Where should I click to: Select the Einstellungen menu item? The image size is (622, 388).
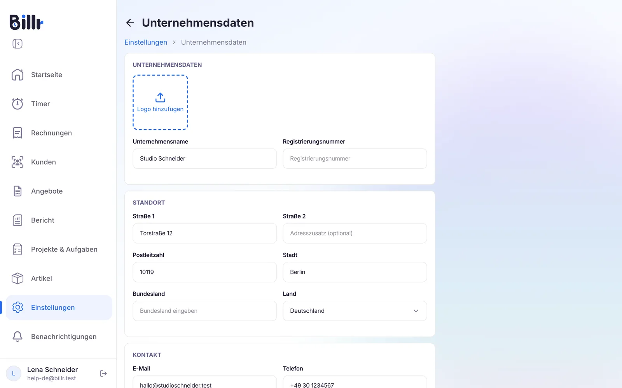pyautogui.click(x=59, y=307)
